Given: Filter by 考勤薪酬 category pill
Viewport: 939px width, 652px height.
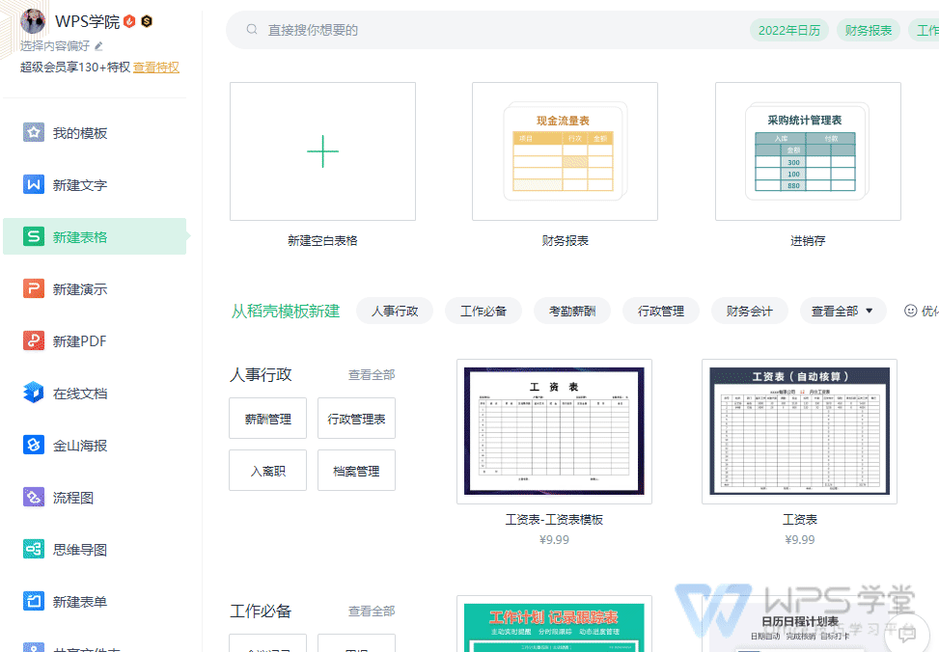Looking at the screenshot, I should point(572,311).
